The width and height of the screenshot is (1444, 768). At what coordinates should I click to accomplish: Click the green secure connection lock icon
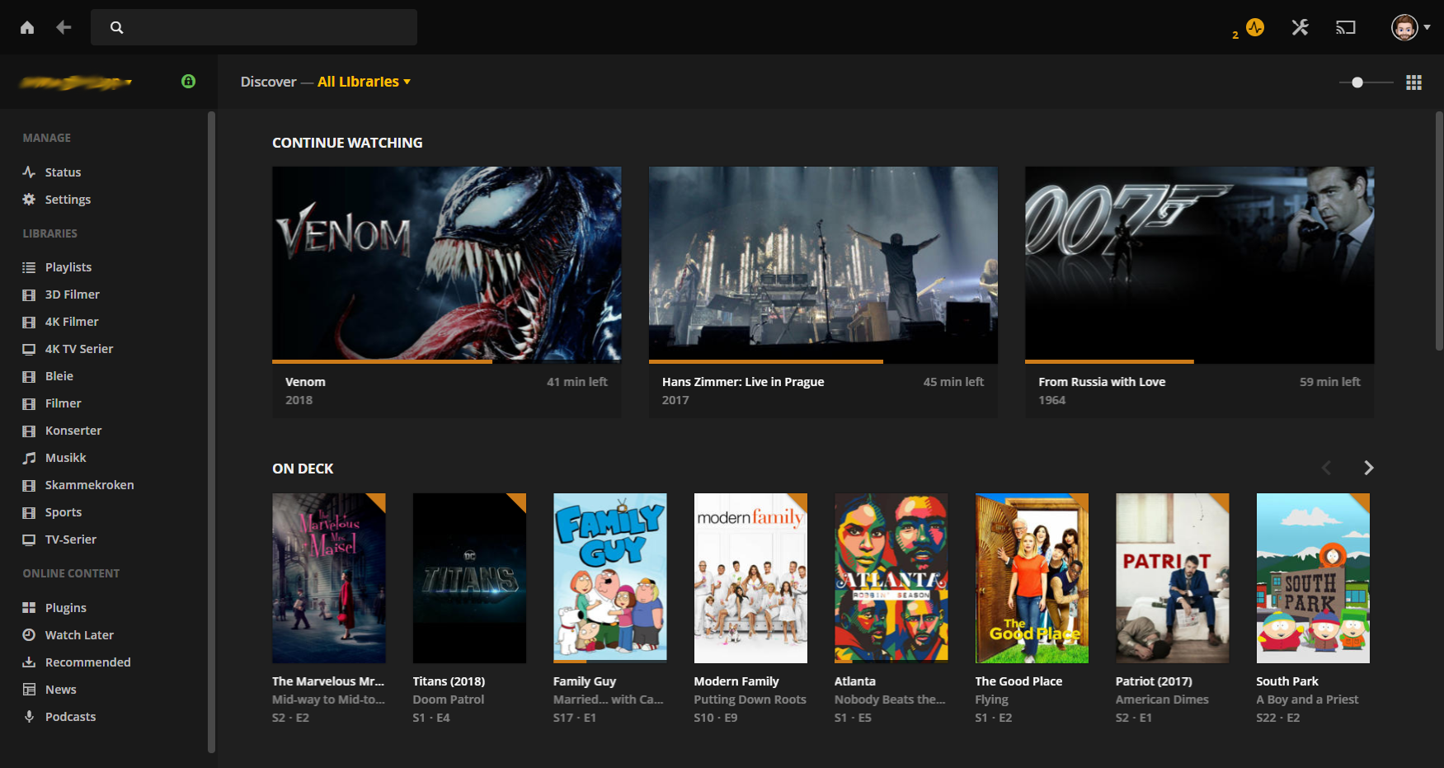[188, 81]
